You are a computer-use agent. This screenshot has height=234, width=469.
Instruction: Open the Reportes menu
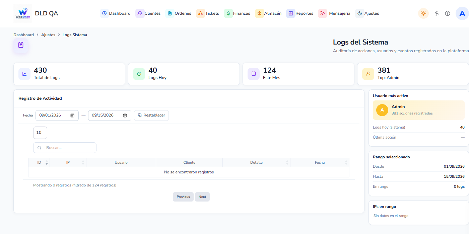pos(300,13)
